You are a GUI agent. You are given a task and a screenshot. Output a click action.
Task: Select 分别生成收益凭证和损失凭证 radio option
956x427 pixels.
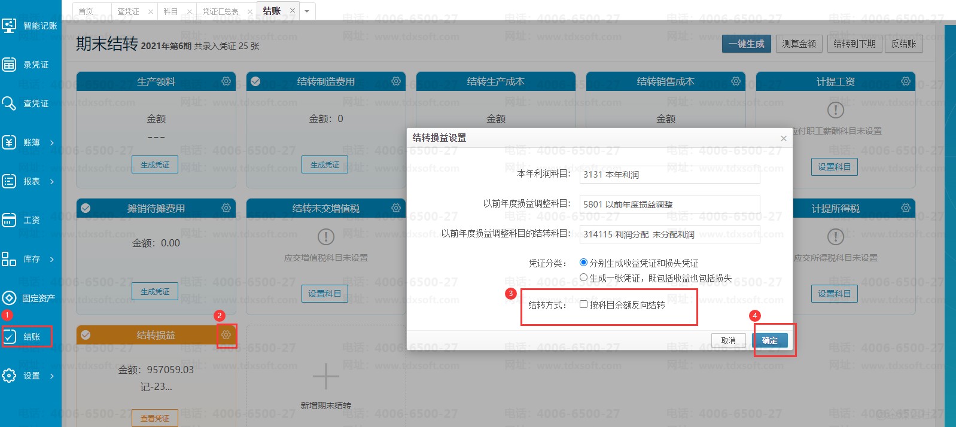[x=583, y=263]
